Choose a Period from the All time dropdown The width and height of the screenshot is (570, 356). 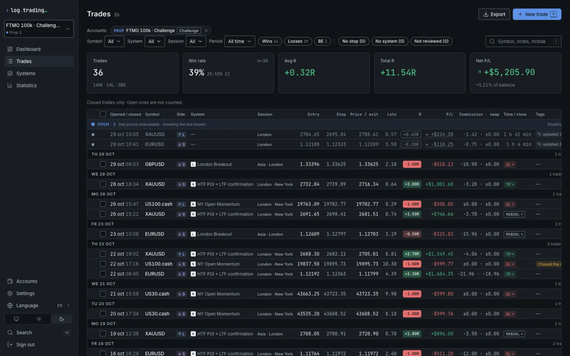coord(239,41)
